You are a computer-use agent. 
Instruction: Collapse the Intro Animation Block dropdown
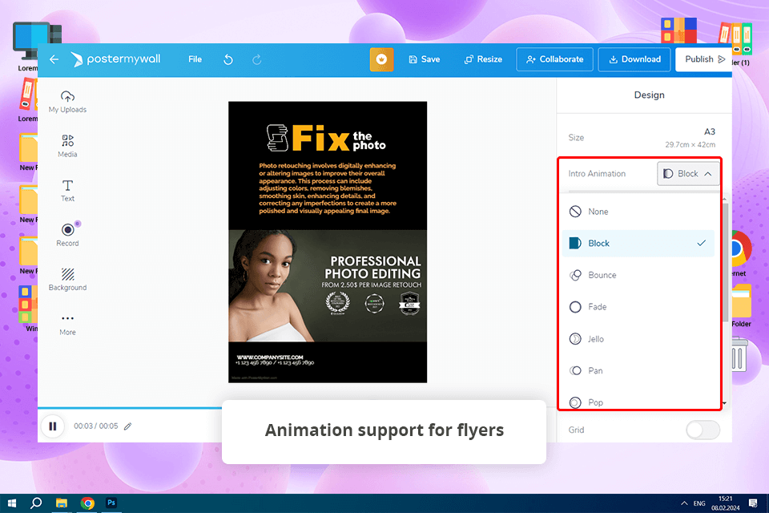click(688, 174)
